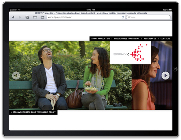Viewport: 181px width, 140px height.
Task: Click the SPRAY logo with red dots
Action: [x=130, y=53]
